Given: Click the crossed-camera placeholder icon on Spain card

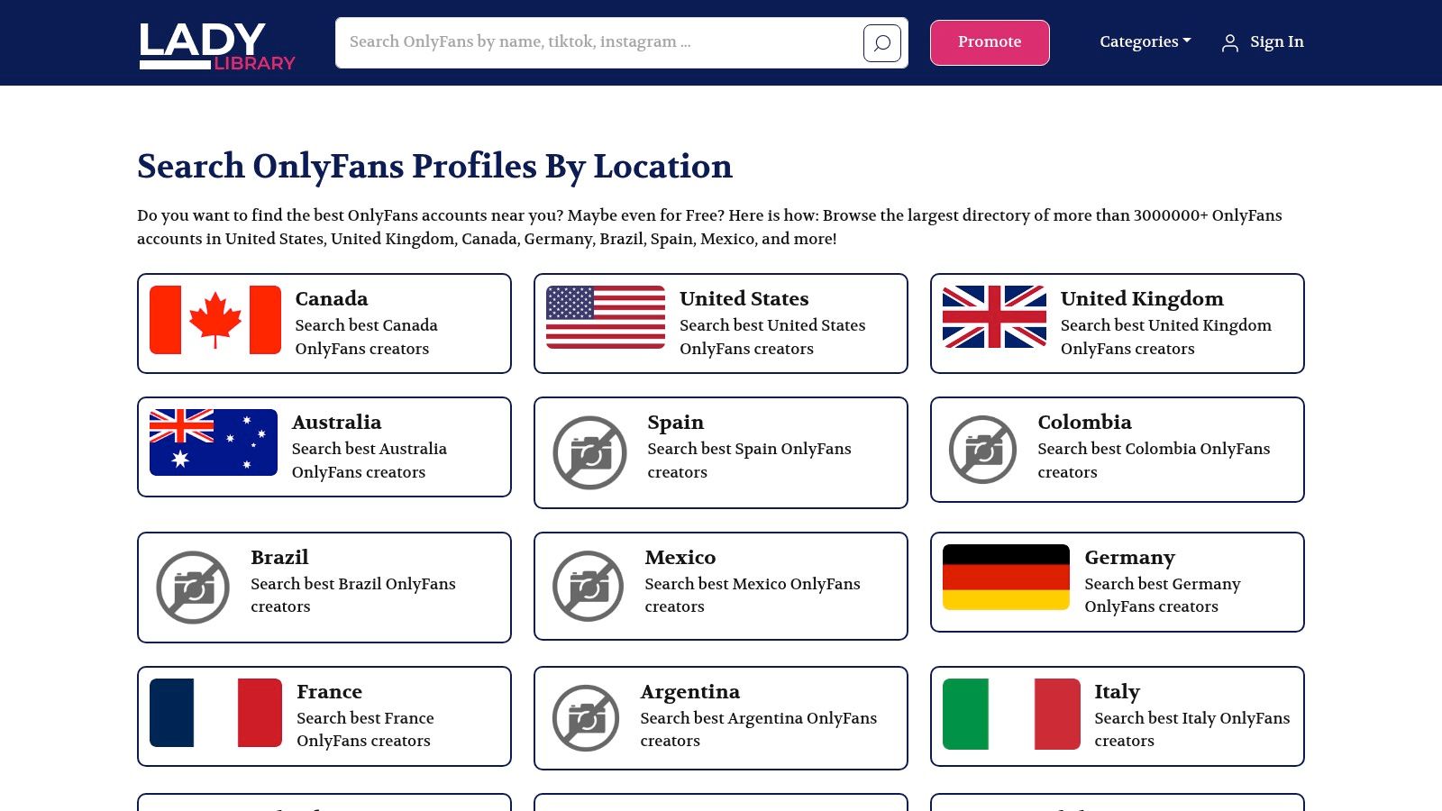Looking at the screenshot, I should tap(589, 453).
